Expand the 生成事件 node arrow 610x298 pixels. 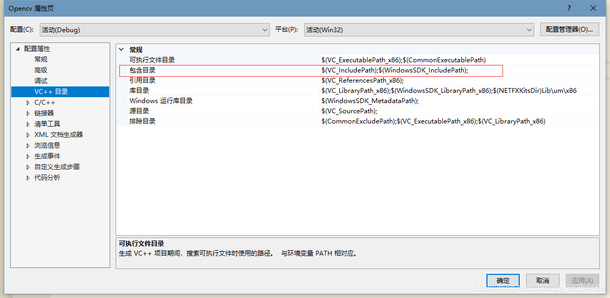pyautogui.click(x=28, y=156)
